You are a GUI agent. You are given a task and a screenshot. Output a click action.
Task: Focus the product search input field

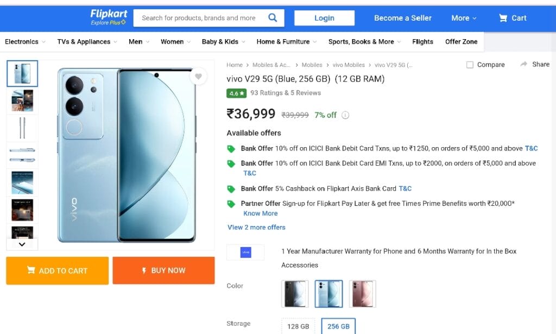(200, 18)
